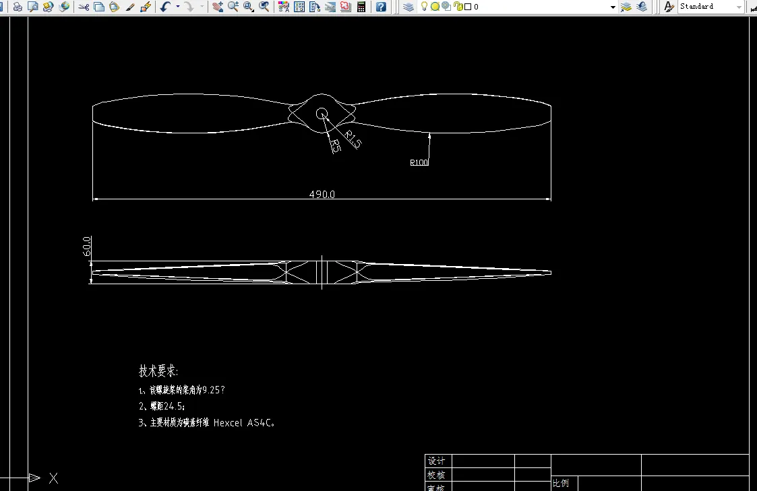
Task: Click the Help question mark icon
Action: click(381, 7)
